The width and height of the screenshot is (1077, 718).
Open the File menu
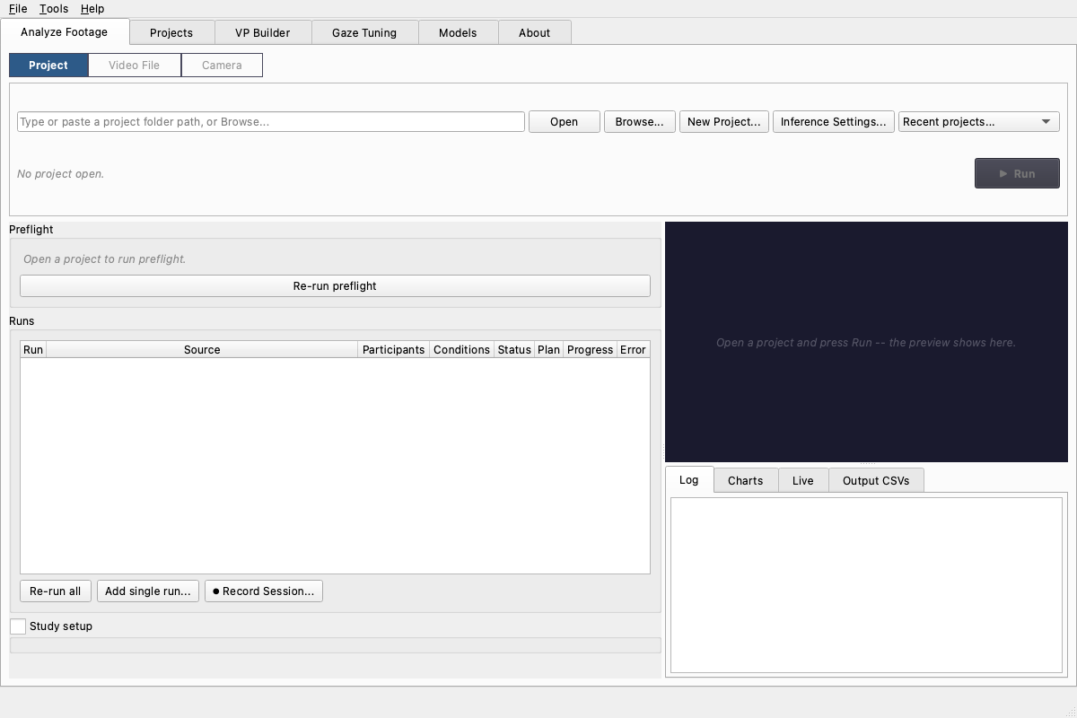(x=18, y=8)
